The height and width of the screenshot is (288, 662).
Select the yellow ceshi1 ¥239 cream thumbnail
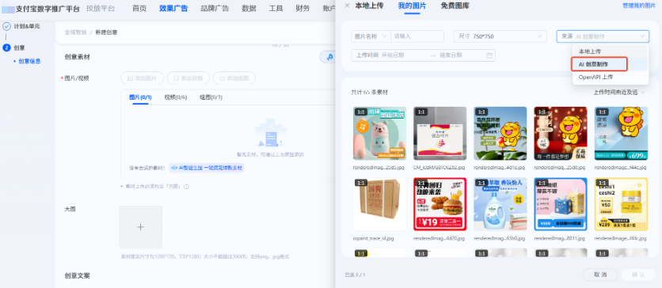pyautogui.click(x=621, y=204)
